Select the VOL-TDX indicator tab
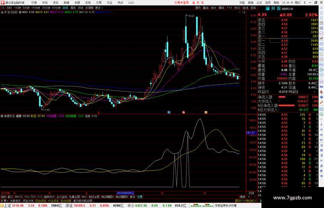The image size is (324, 208). [30, 197]
